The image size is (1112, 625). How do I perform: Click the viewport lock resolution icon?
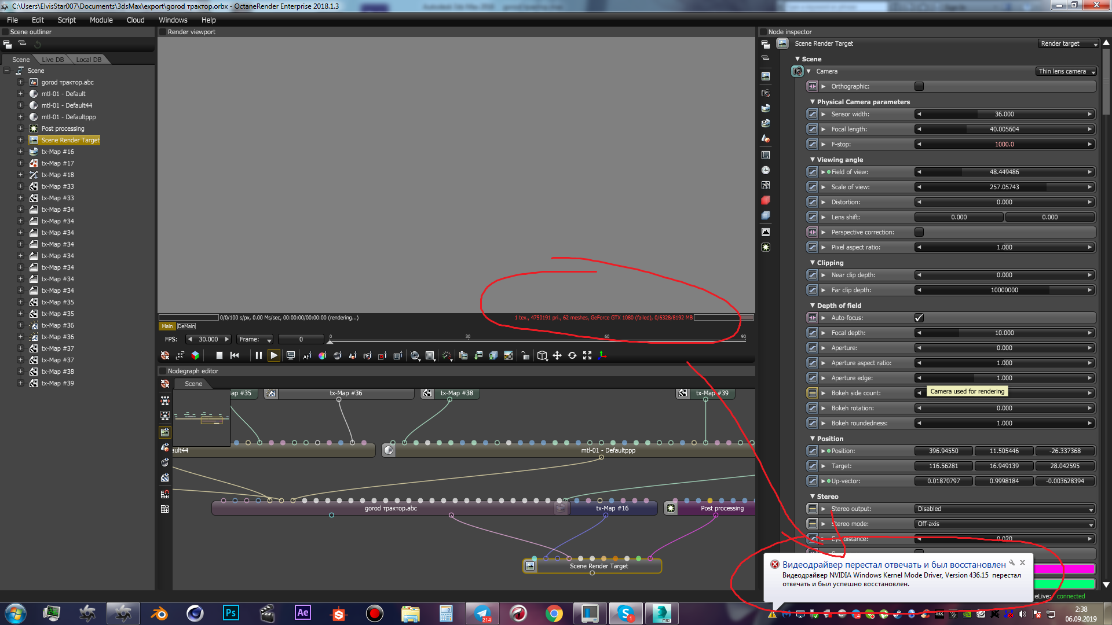point(525,355)
